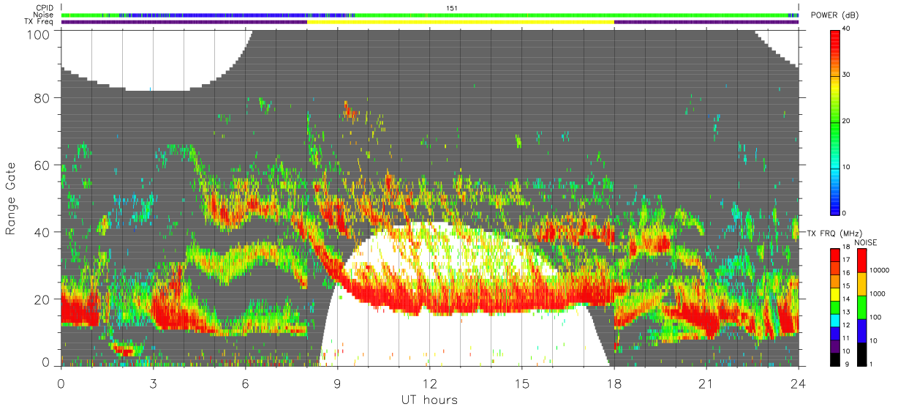Click the 60 tick on the Range Gate axis

[42, 165]
